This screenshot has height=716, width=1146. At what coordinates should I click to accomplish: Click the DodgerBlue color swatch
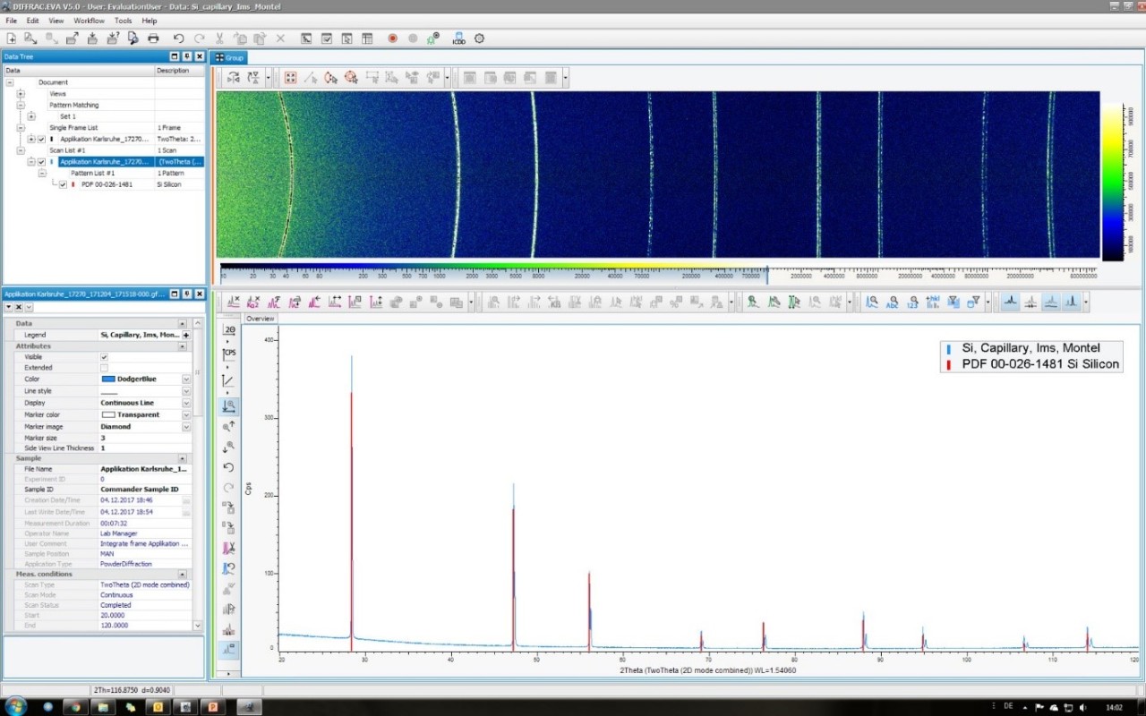coord(108,379)
